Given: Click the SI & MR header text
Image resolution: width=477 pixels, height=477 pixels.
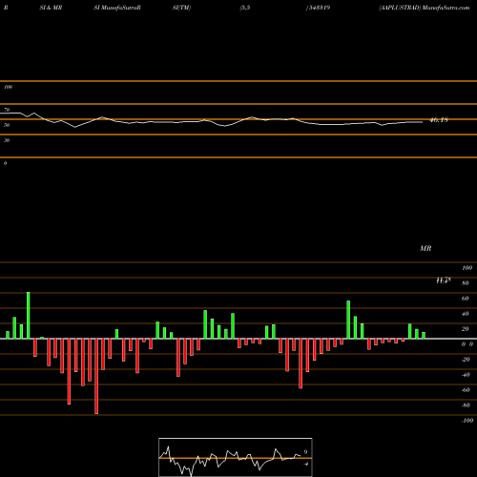Looking at the screenshot, I should click(x=51, y=8).
